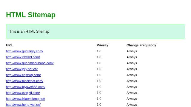Go to blackteat.com link
Viewport: 191px width, 107px height.
point(24,81)
